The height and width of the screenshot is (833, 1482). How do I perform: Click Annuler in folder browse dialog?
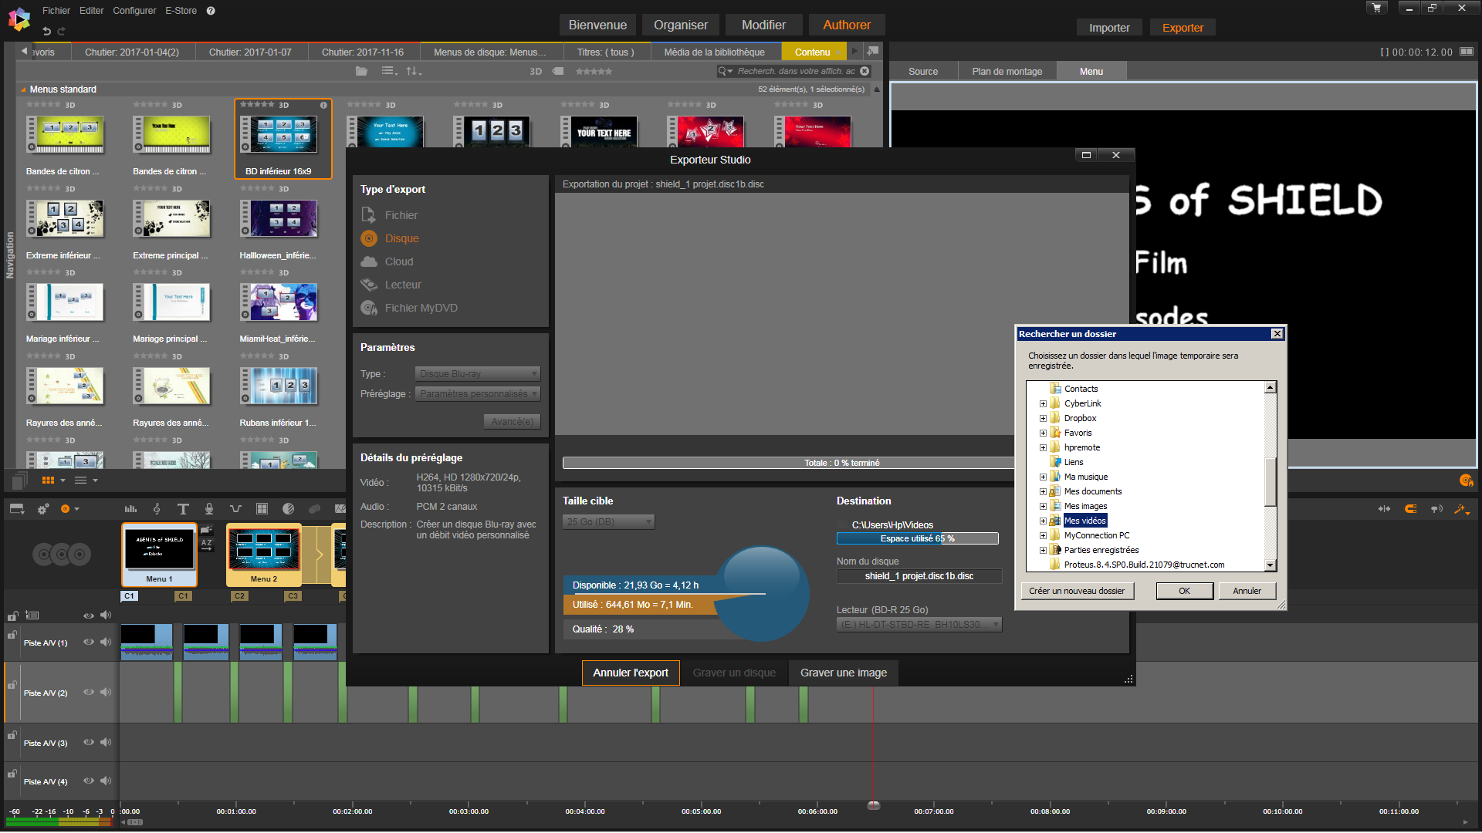click(1247, 591)
